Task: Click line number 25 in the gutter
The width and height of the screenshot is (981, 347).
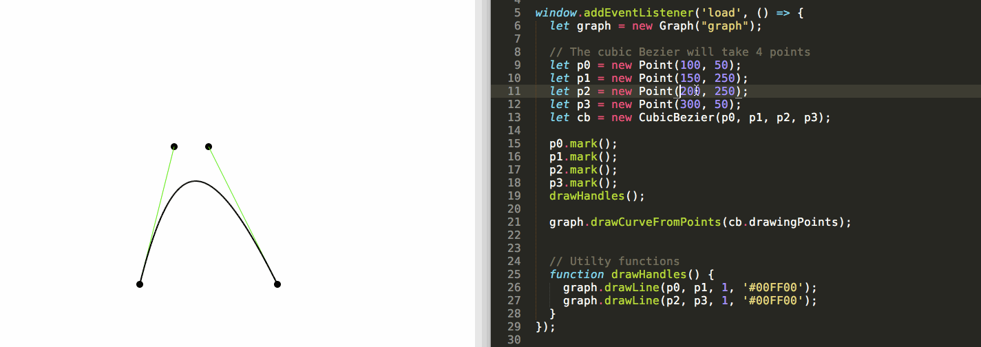Action: pyautogui.click(x=514, y=274)
